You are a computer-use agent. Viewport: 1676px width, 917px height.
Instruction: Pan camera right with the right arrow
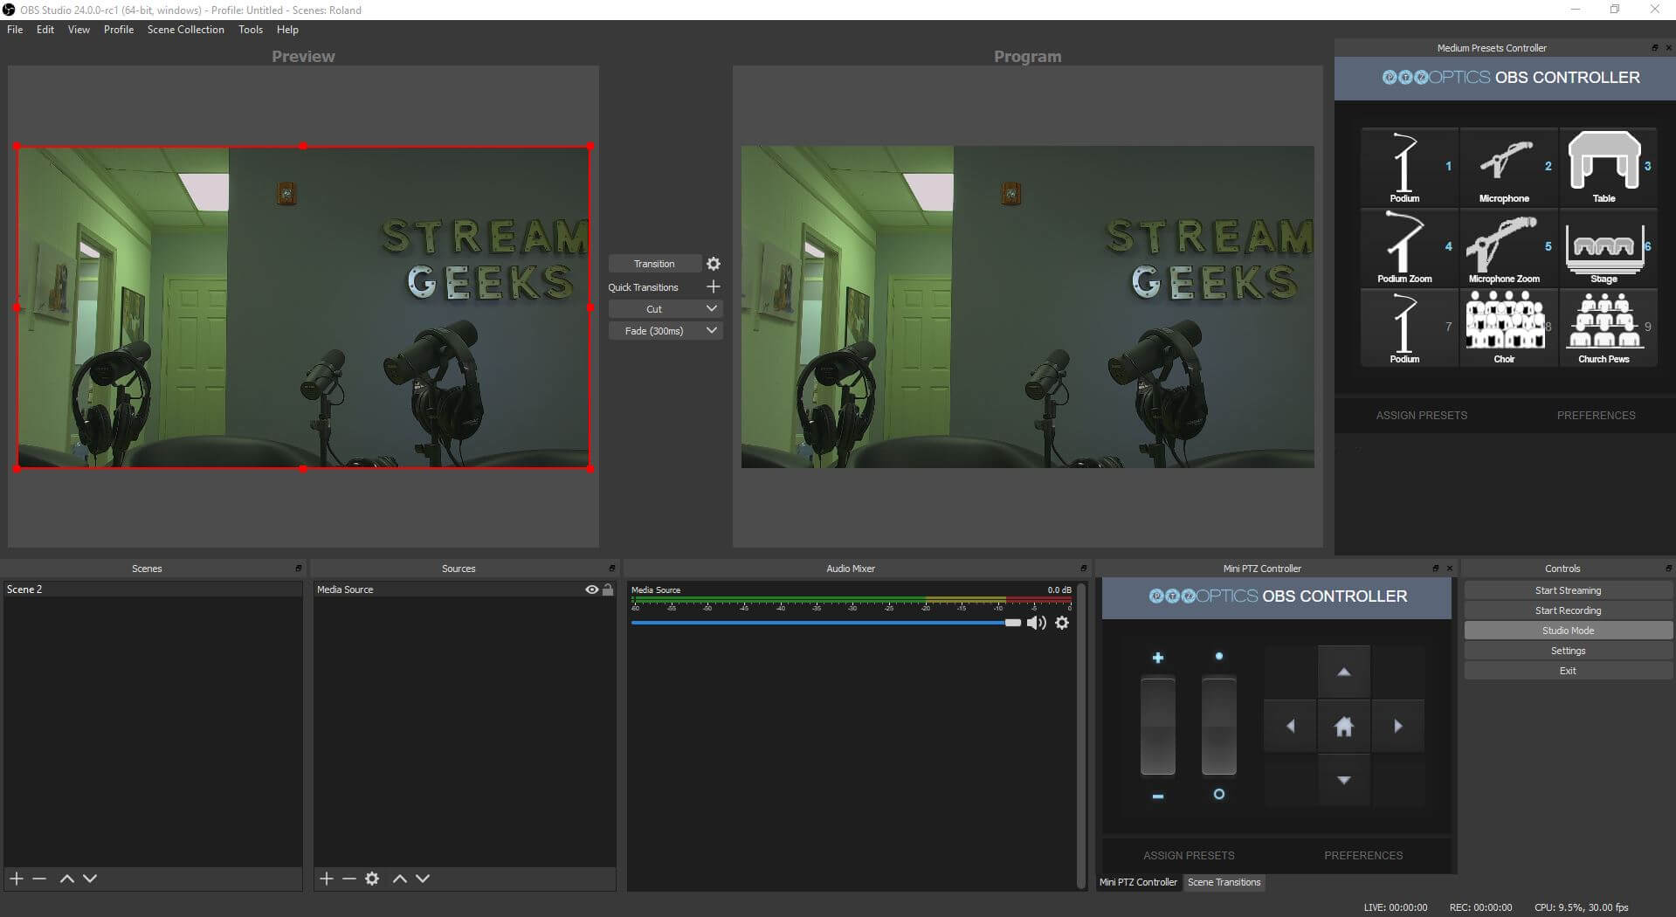pyautogui.click(x=1398, y=726)
